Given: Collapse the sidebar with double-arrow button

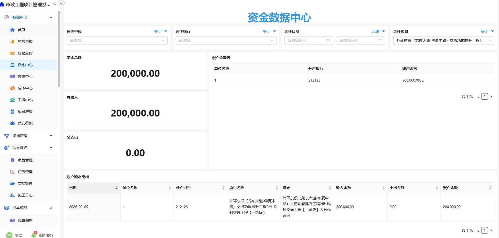Looking at the screenshot, I should (61, 3).
